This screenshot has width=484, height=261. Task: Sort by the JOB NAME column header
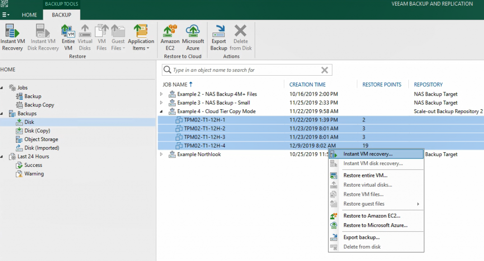[x=175, y=85]
